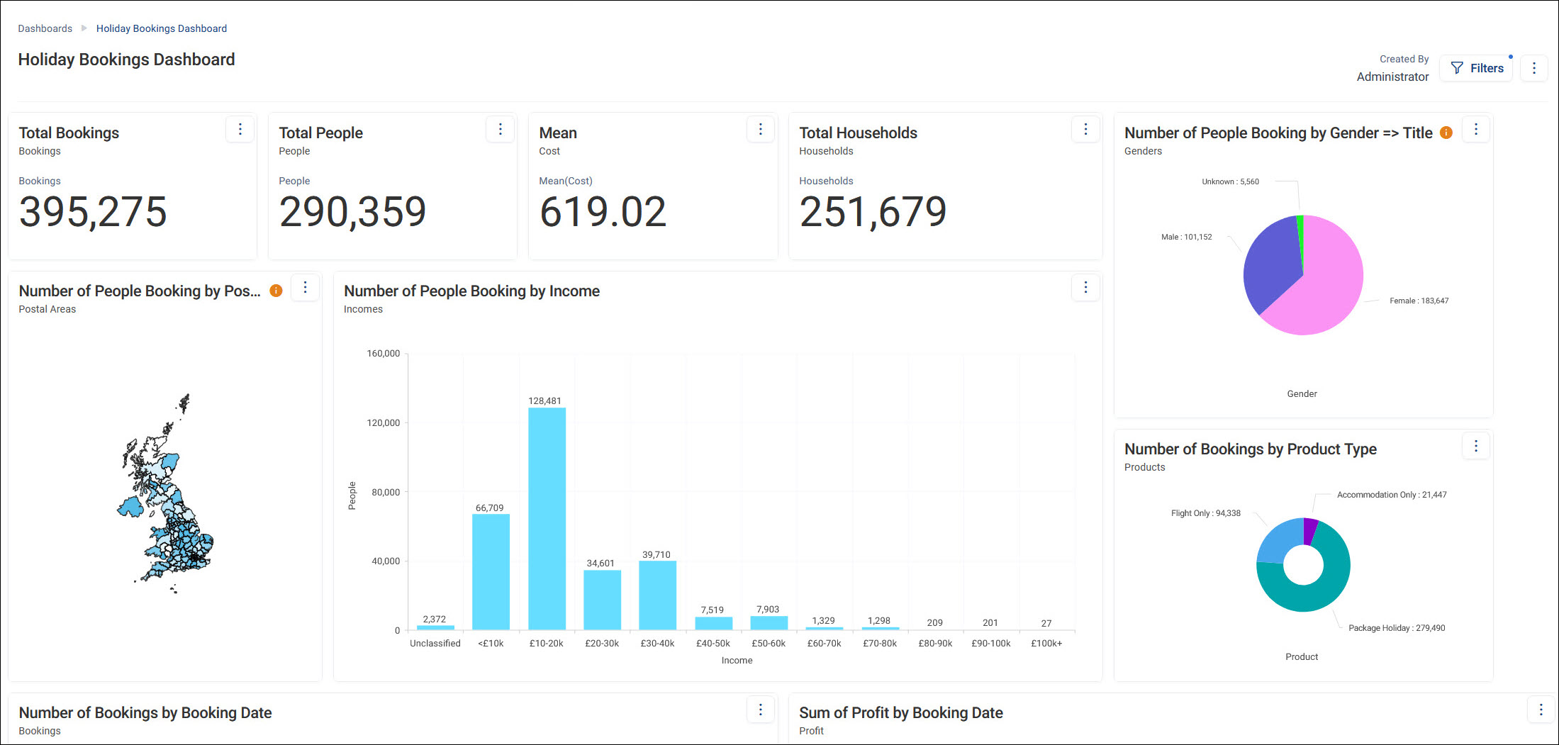Open the dashboard-level kebab menu beside Filters
Image resolution: width=1559 pixels, height=745 pixels.
click(1534, 68)
